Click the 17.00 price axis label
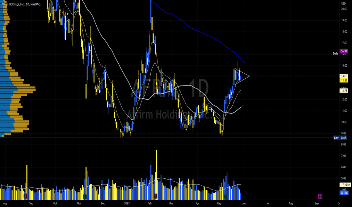The height and width of the screenshot is (207, 352). click(344, 43)
